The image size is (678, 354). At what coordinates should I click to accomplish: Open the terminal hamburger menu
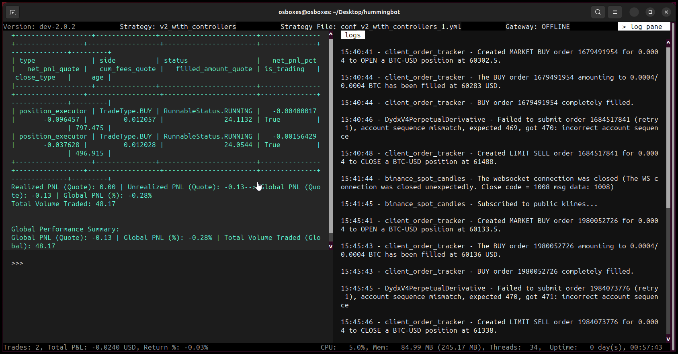coord(615,12)
